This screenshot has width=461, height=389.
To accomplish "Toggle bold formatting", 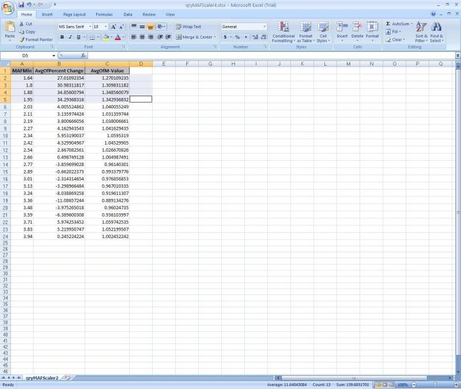I will [x=62, y=37].
